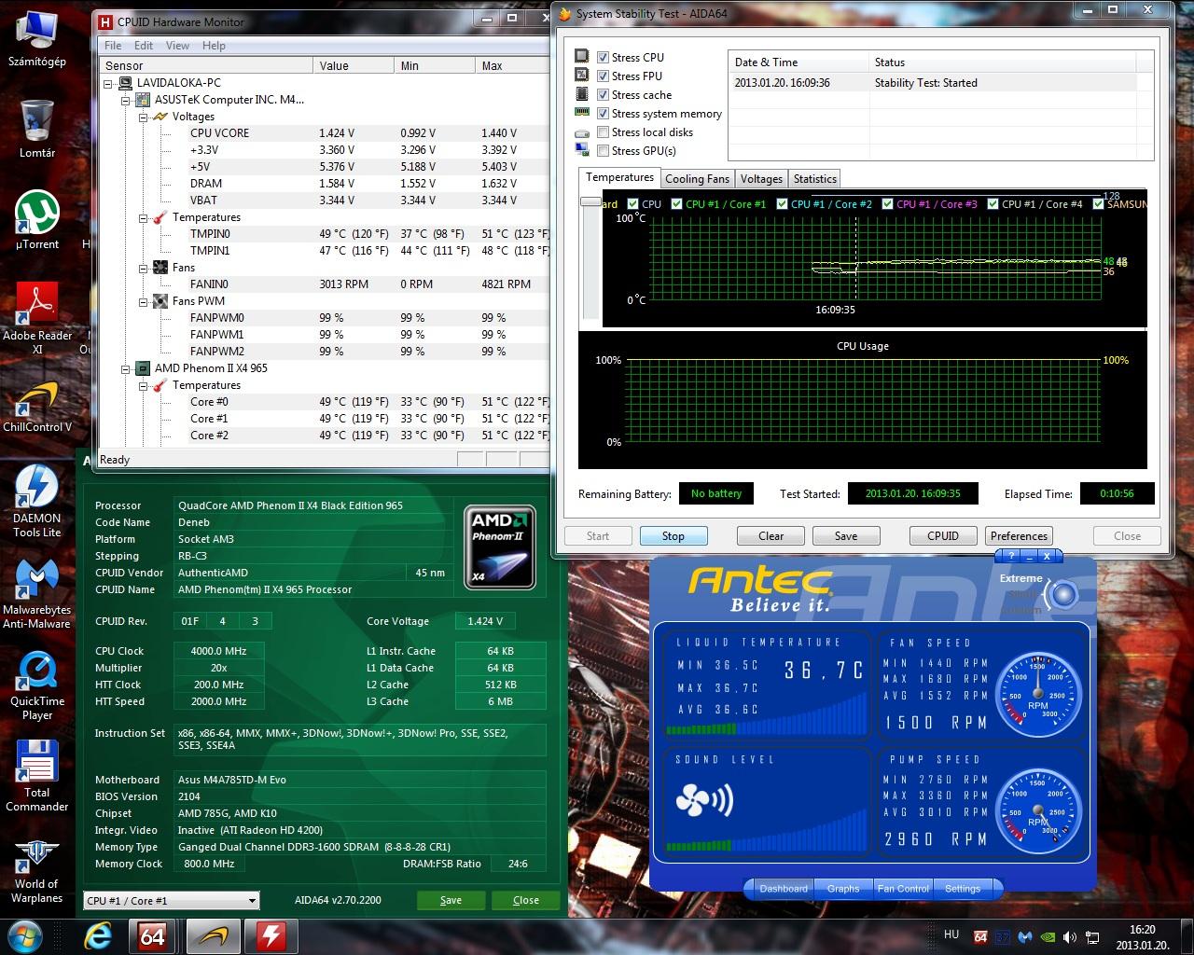Open HWMonitor View menu
This screenshot has width=1194, height=955.
pos(177,46)
